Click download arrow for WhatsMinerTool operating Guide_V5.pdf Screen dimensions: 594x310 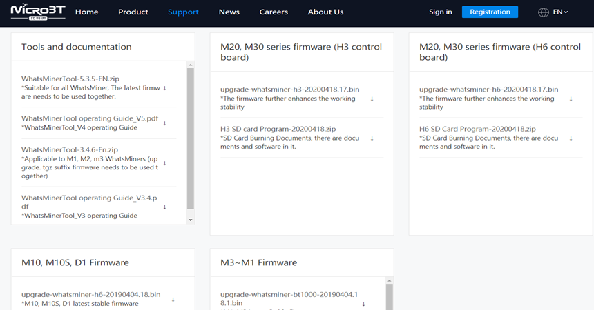164,123
